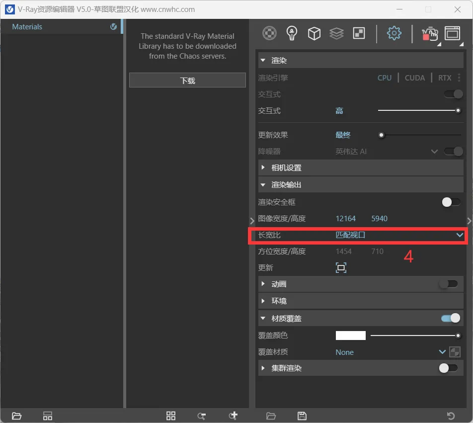Click the 最终 update effects value
Viewport: 473px width, 423px height.
343,135
